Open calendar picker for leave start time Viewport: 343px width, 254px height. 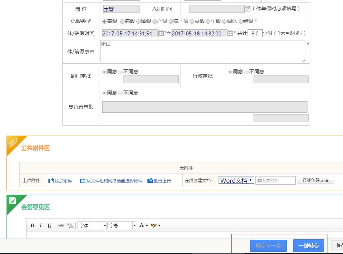(x=161, y=33)
